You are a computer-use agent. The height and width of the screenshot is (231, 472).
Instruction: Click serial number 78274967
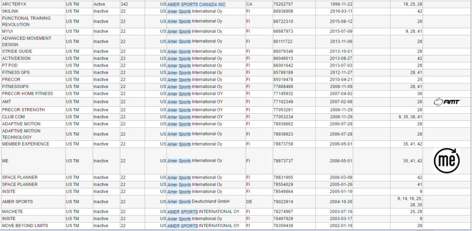283,212
